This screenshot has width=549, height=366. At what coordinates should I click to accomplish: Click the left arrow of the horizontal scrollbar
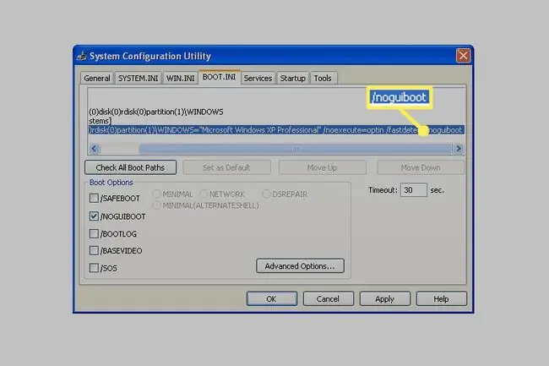click(x=94, y=149)
